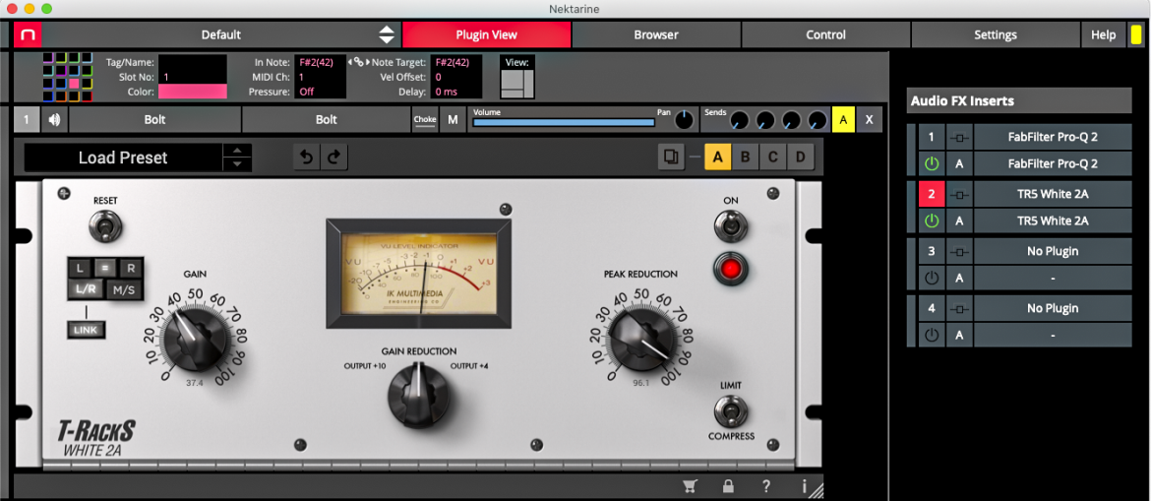Flip the RESET toggle switch
The height and width of the screenshot is (501, 1151).
(105, 226)
